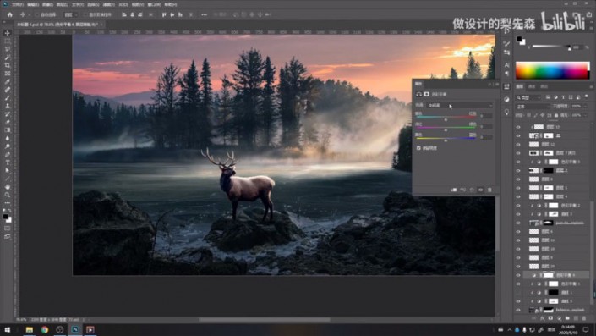The height and width of the screenshot is (336, 596).
Task: Click the Cyan-Red slider in Color Balance
Action: (446, 117)
